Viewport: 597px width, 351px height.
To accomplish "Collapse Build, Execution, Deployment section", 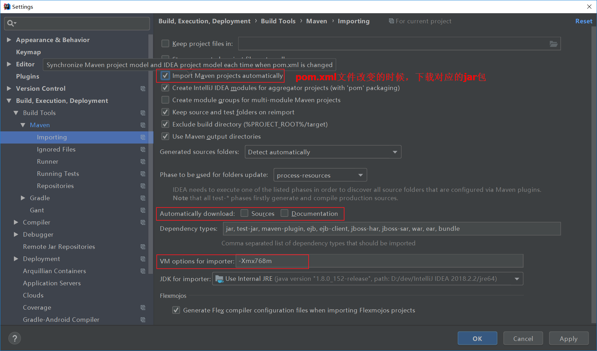I will 9,101.
